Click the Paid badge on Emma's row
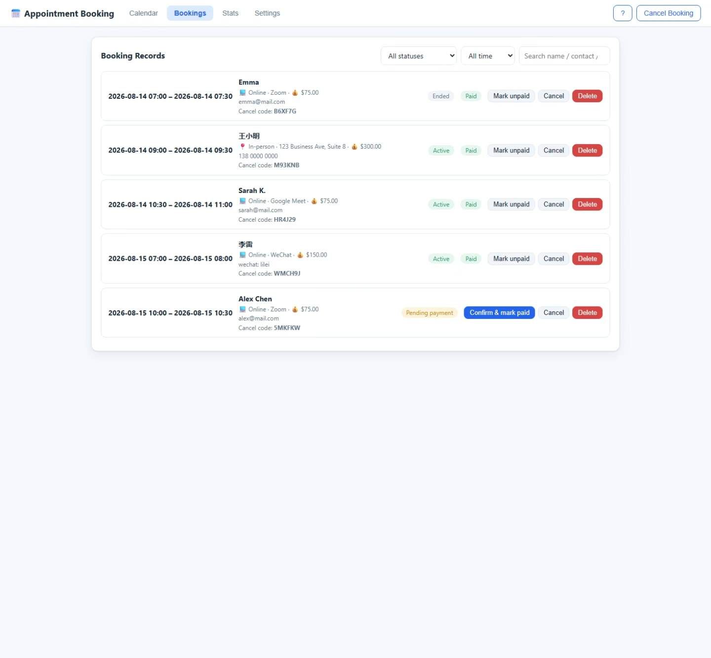 471,96
